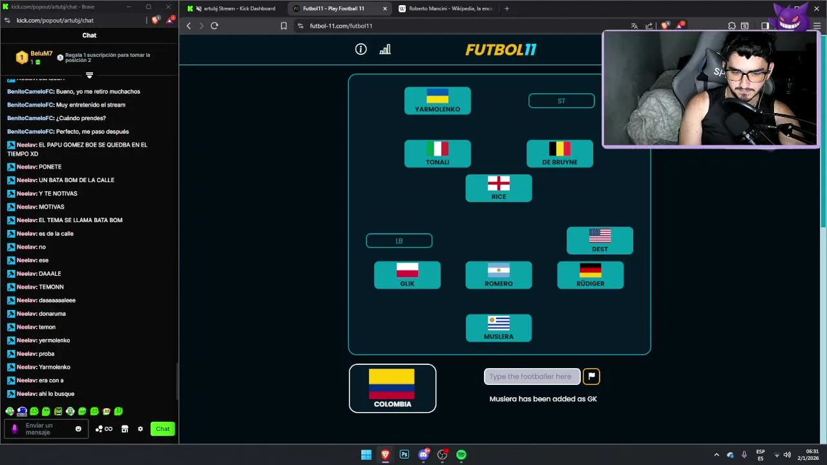Open Discord from the taskbar

(424, 455)
